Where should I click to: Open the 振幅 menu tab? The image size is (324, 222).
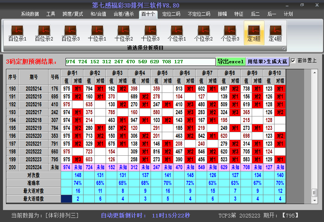[x=222, y=14]
